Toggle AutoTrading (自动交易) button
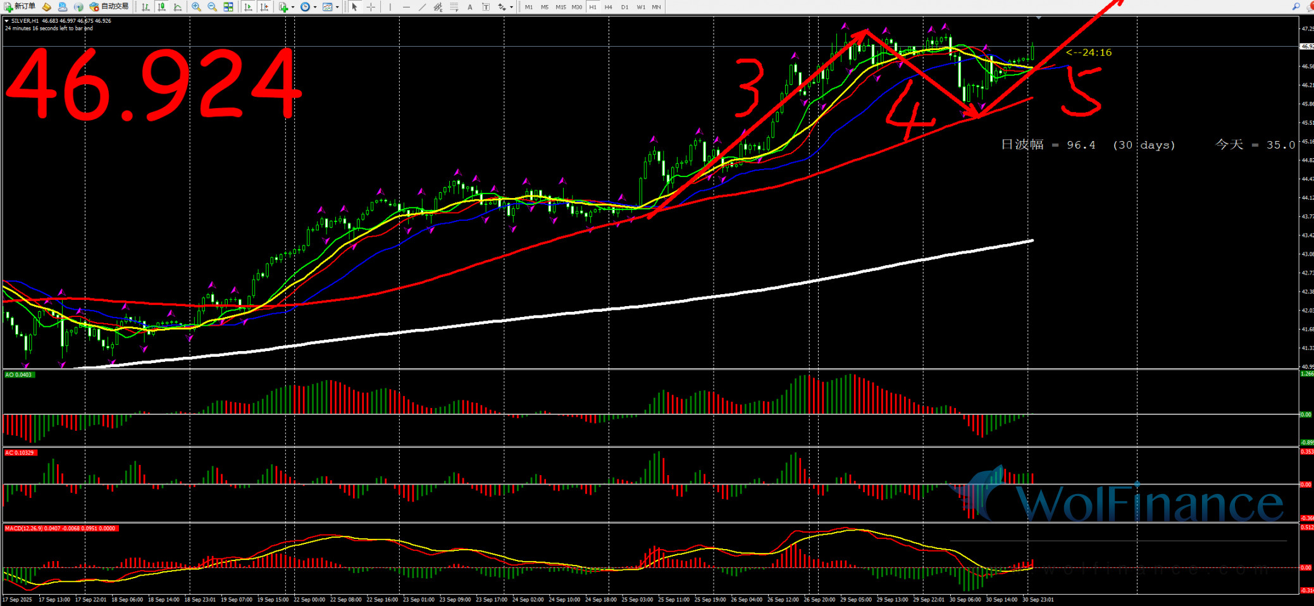 click(109, 7)
